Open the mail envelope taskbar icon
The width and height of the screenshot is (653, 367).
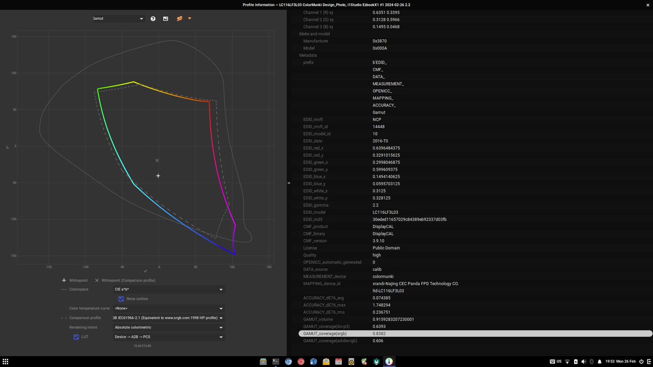coord(326,362)
